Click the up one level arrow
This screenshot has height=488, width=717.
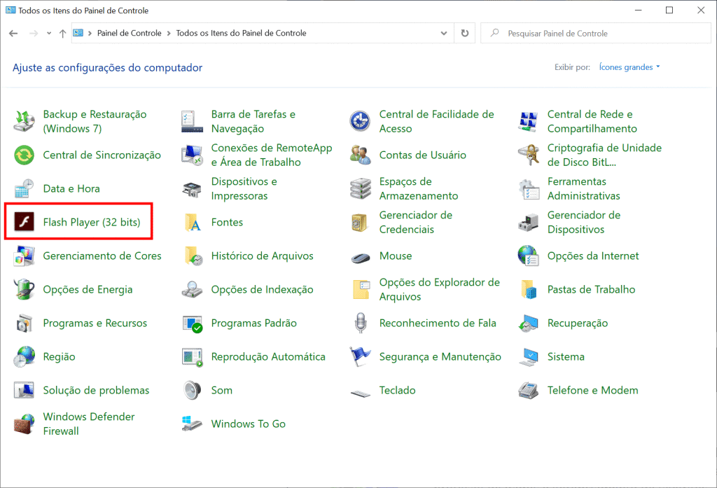click(x=63, y=33)
